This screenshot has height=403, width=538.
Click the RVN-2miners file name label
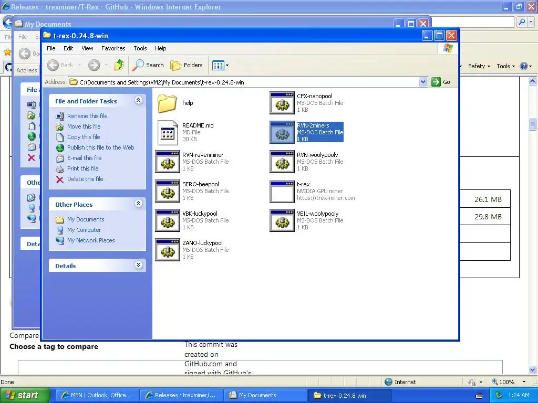coord(313,125)
